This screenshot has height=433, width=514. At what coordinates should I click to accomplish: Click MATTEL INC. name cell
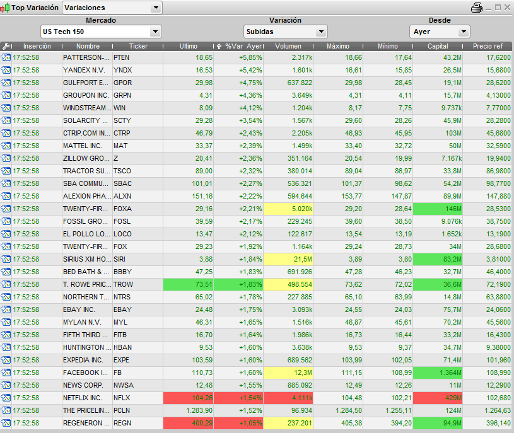tap(87, 146)
